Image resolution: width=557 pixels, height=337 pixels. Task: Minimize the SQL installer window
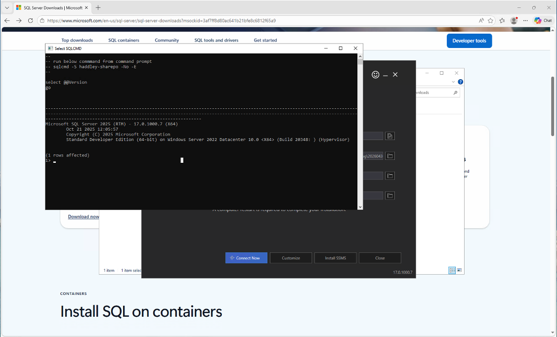point(386,75)
